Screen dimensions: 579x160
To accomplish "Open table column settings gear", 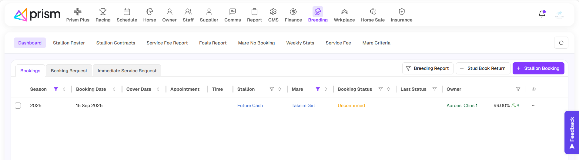I will 534,89.
